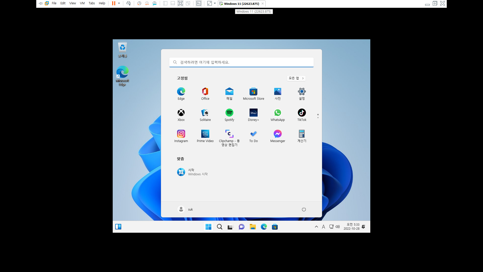The height and width of the screenshot is (272, 483).
Task: Open Task View on the taskbar
Action: pos(230,227)
